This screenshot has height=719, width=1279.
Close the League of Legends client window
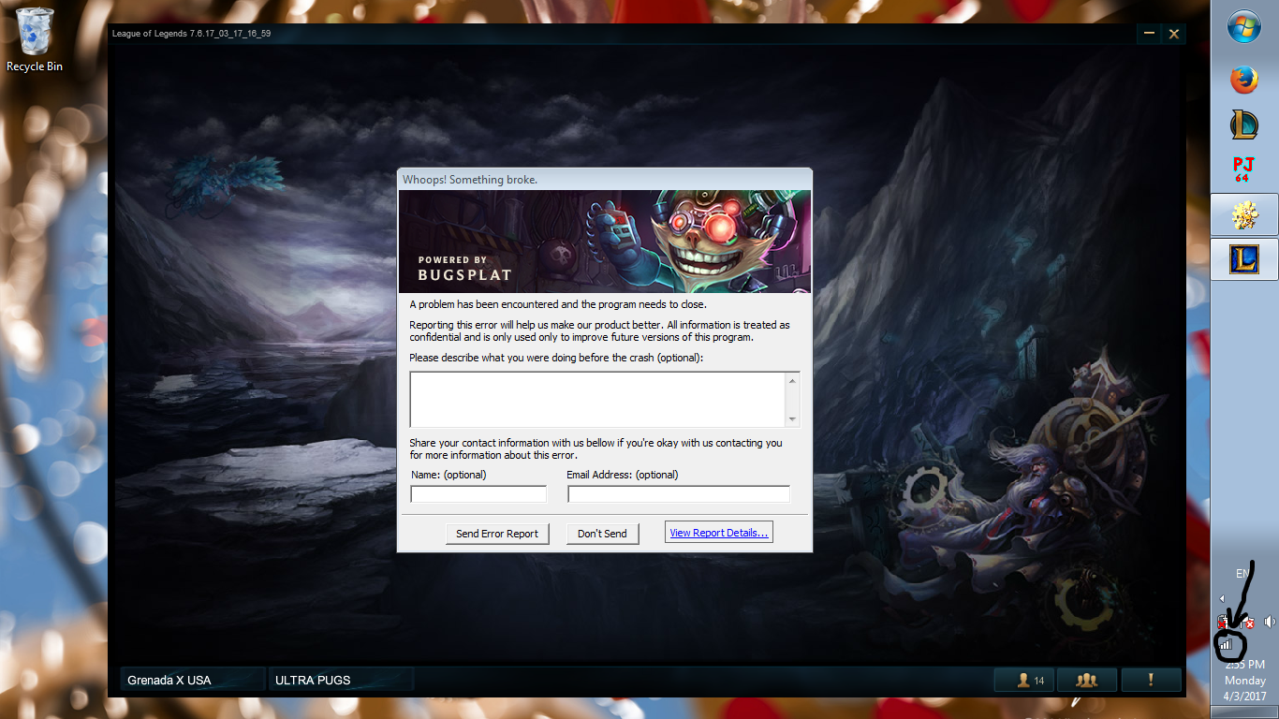(1173, 34)
